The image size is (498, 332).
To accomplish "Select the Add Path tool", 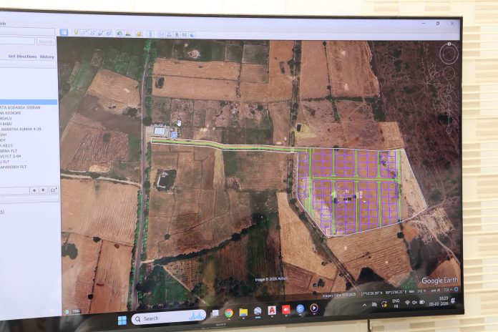I will coord(92,33).
